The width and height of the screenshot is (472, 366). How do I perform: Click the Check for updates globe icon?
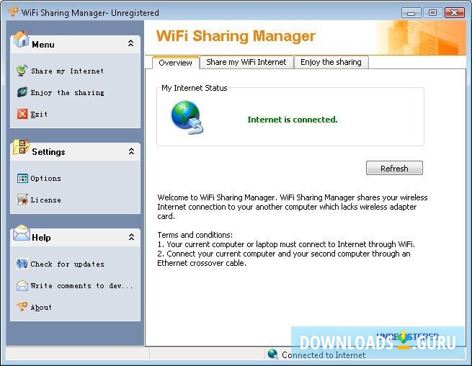pos(22,264)
